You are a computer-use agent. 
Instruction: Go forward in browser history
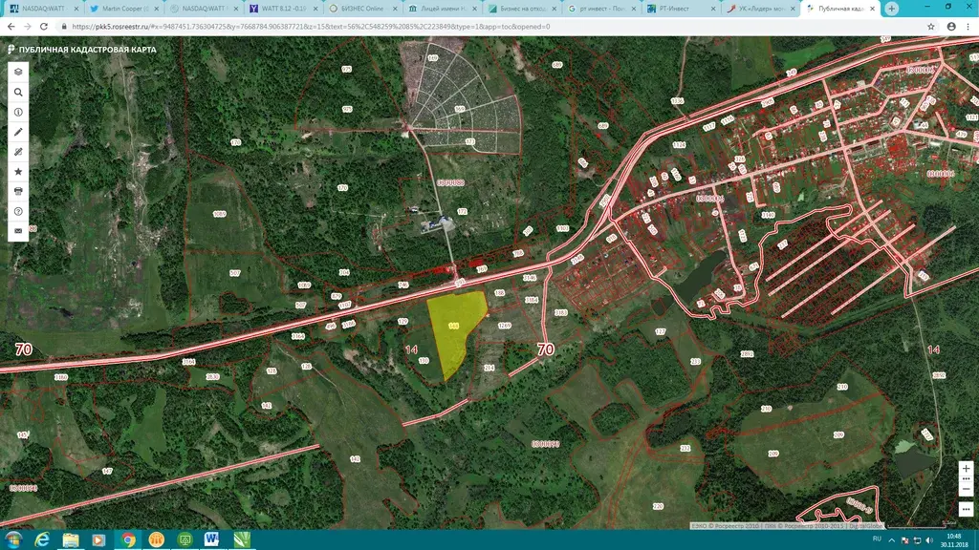pyautogui.click(x=27, y=27)
